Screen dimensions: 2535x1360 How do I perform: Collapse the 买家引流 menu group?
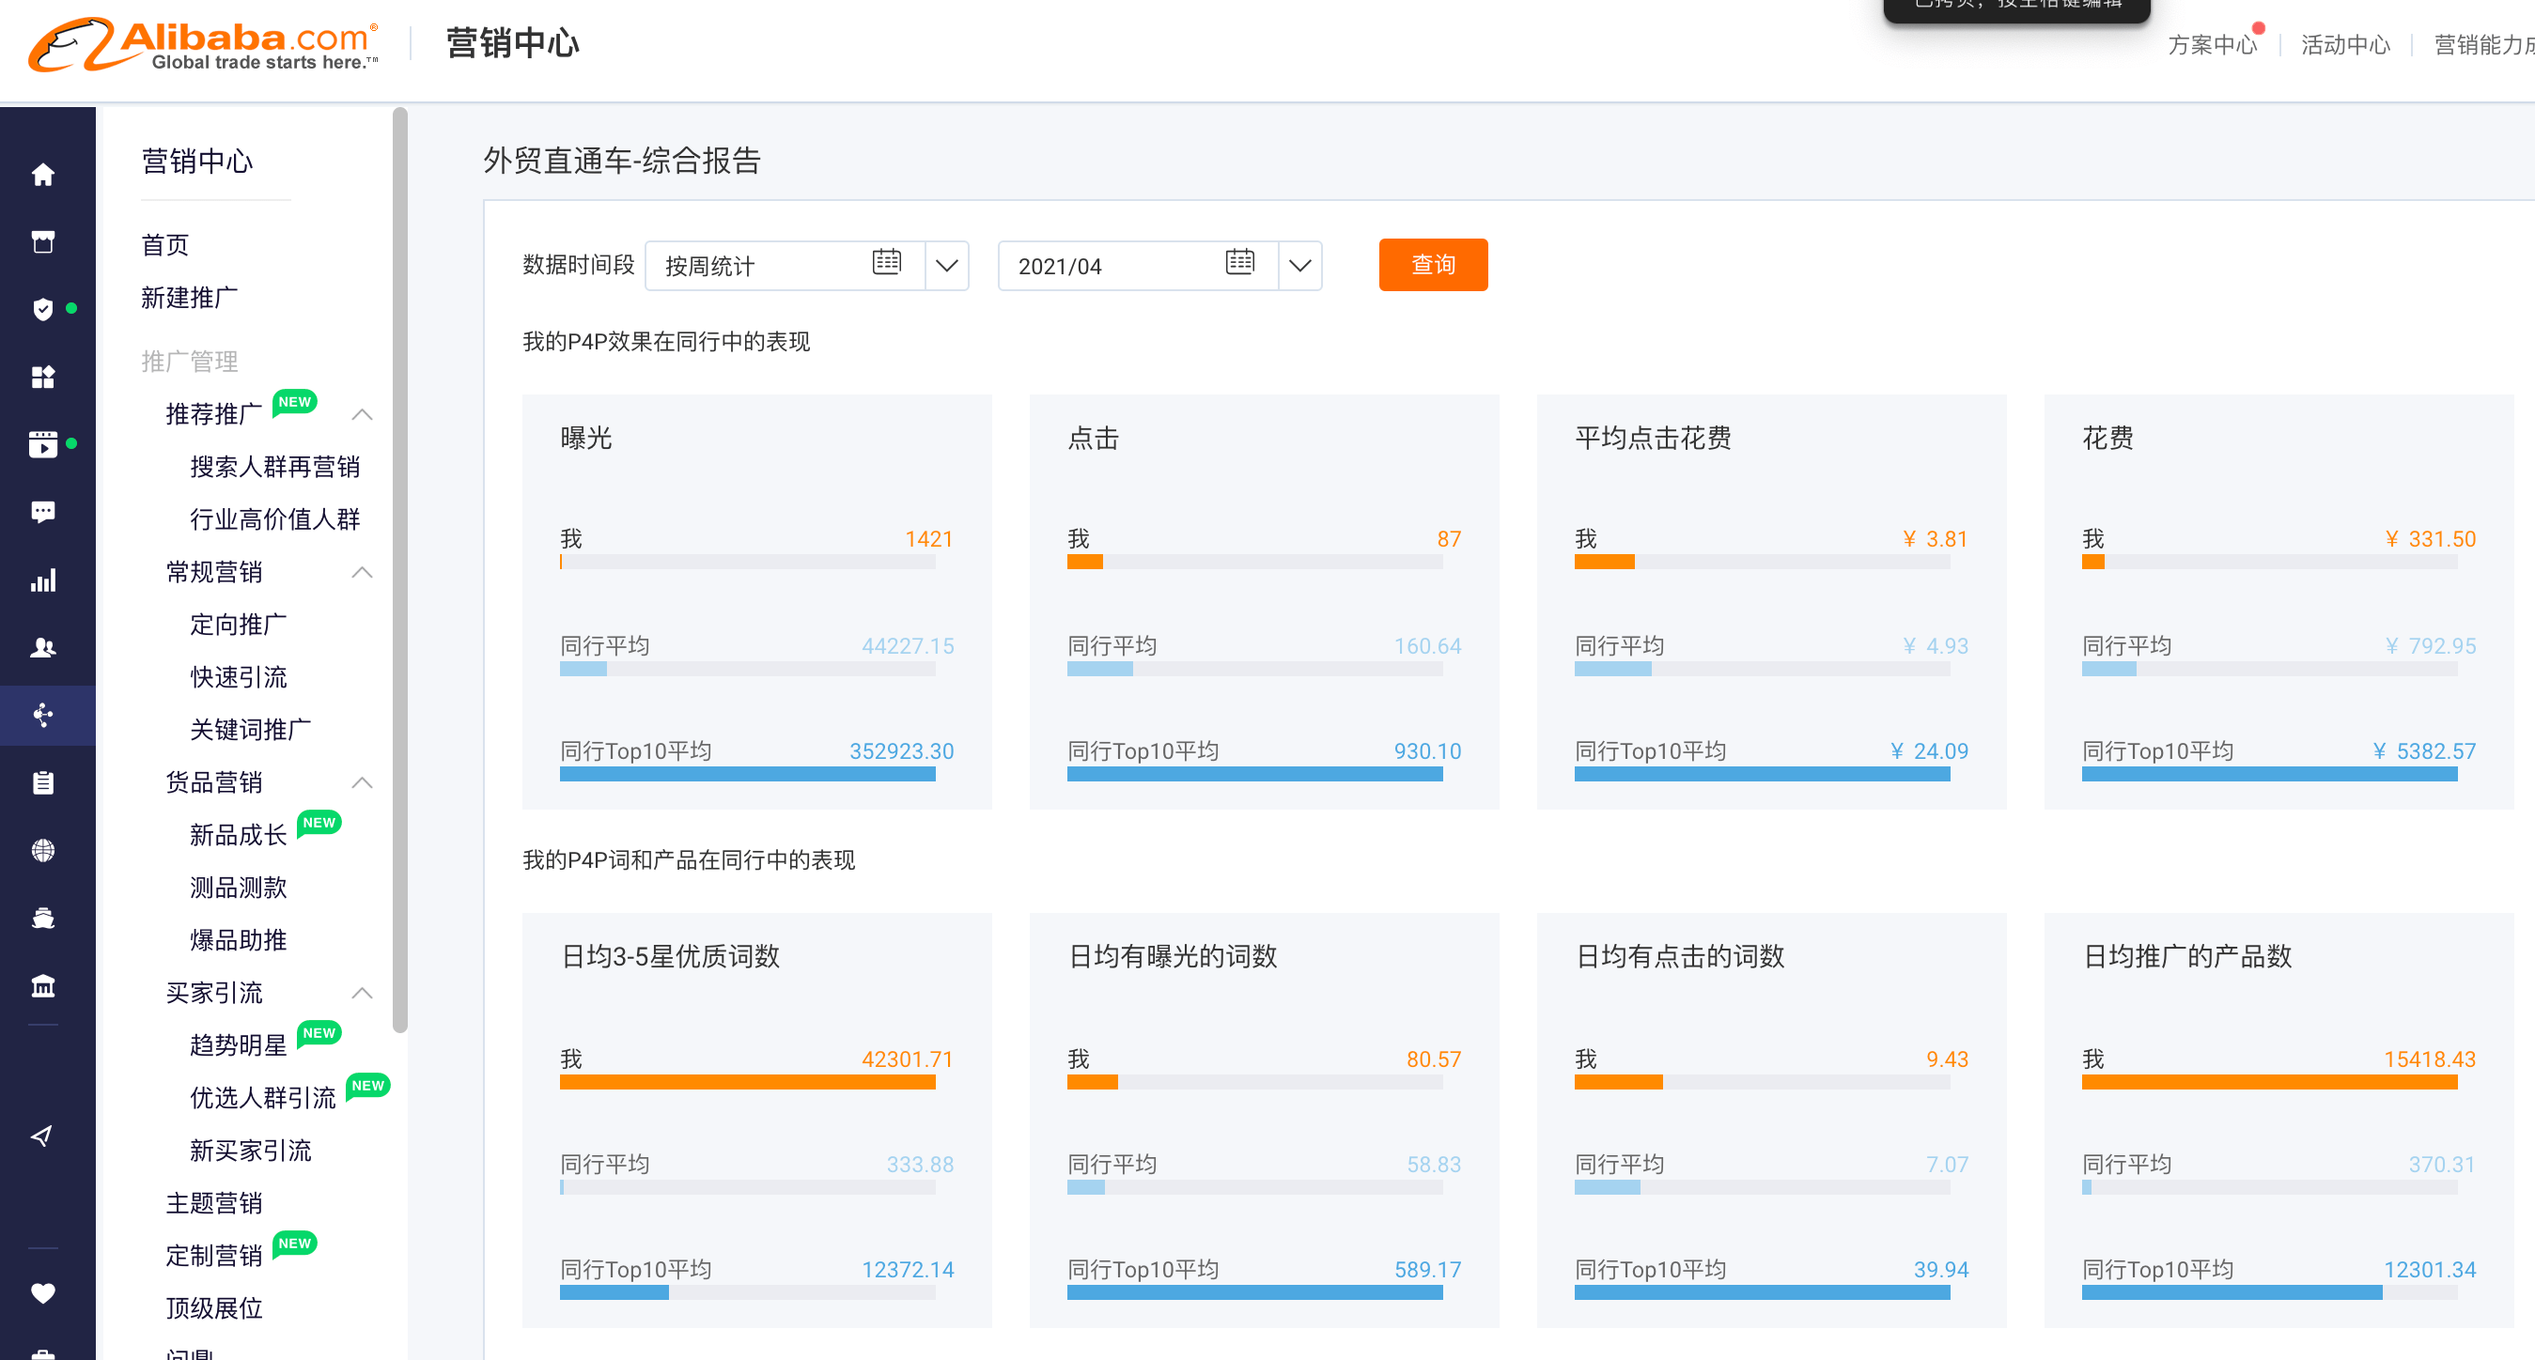click(362, 993)
